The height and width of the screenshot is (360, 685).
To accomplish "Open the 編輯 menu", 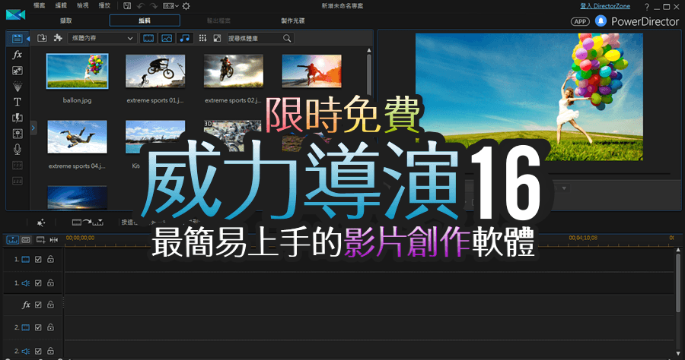I will [61, 5].
